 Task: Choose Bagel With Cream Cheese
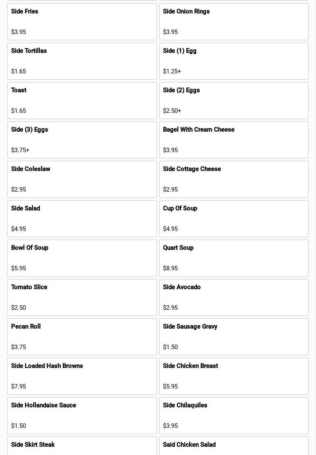tap(234, 140)
